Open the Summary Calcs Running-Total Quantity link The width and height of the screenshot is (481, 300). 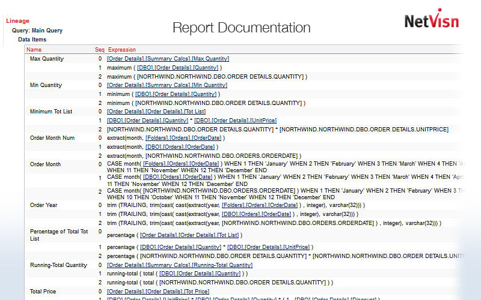pos(179,265)
